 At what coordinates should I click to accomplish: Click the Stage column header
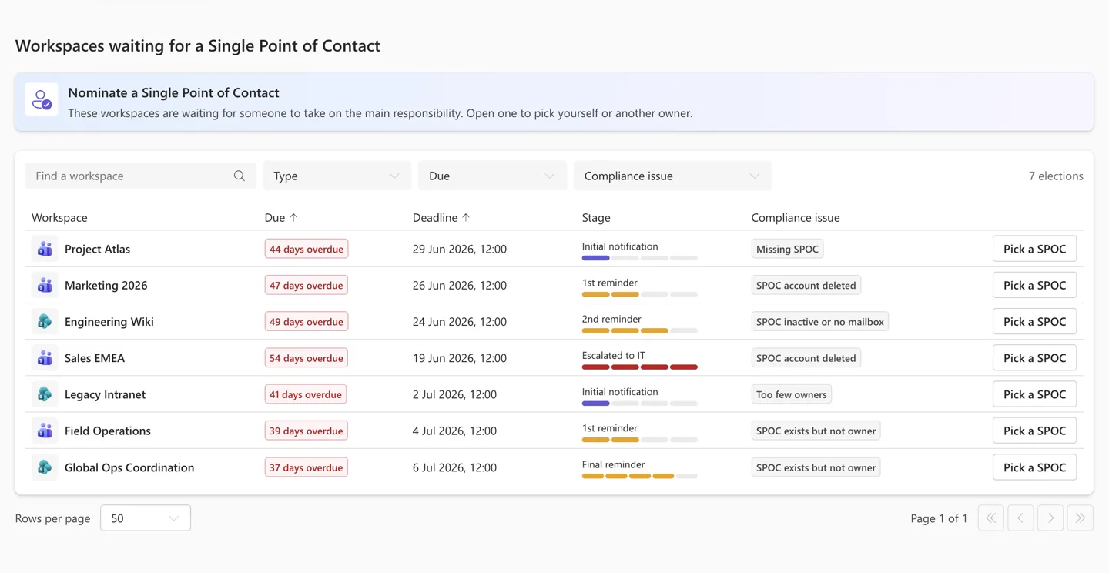(x=596, y=218)
